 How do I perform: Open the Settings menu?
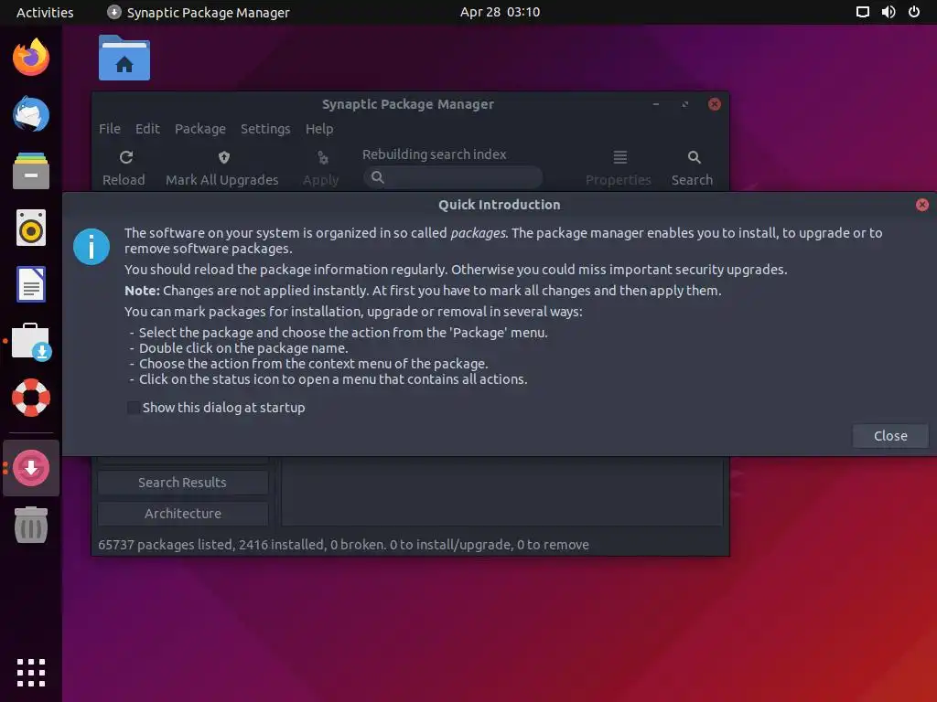(265, 129)
